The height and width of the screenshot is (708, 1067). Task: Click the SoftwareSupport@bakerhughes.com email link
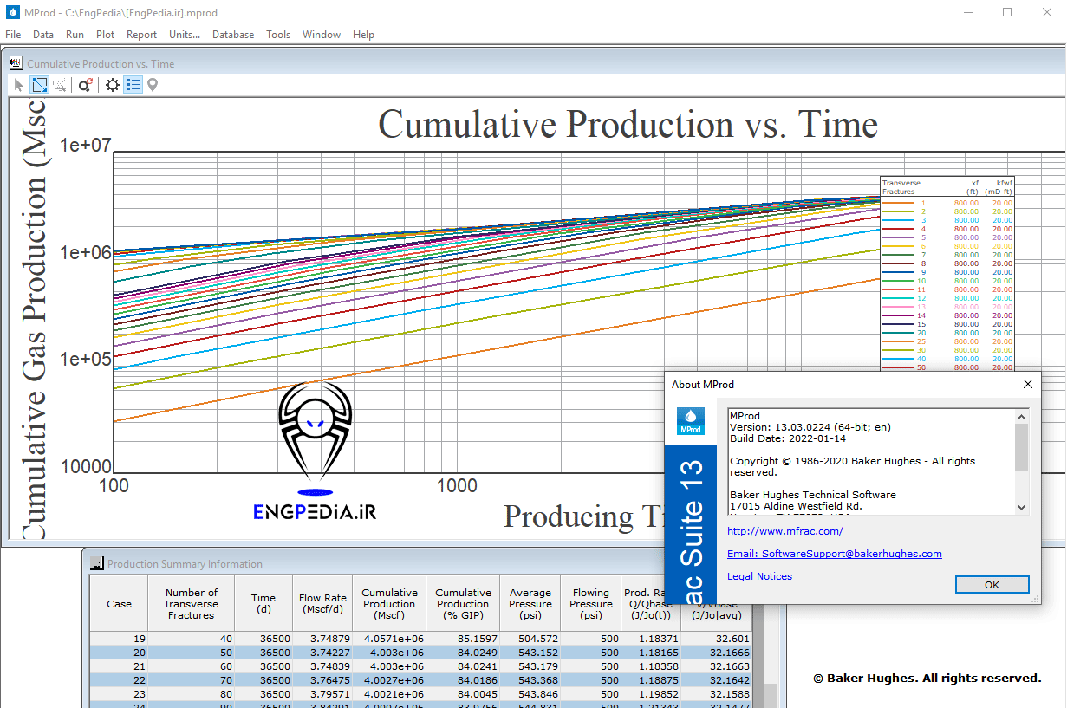point(835,554)
